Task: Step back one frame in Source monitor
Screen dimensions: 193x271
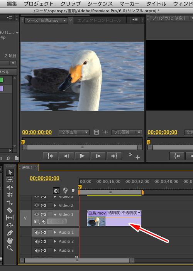Action: point(66,156)
